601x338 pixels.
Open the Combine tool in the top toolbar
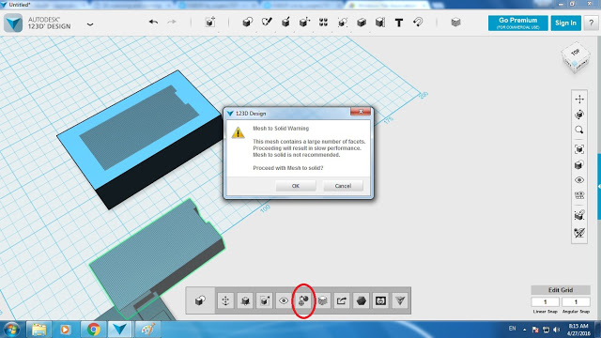pos(361,23)
